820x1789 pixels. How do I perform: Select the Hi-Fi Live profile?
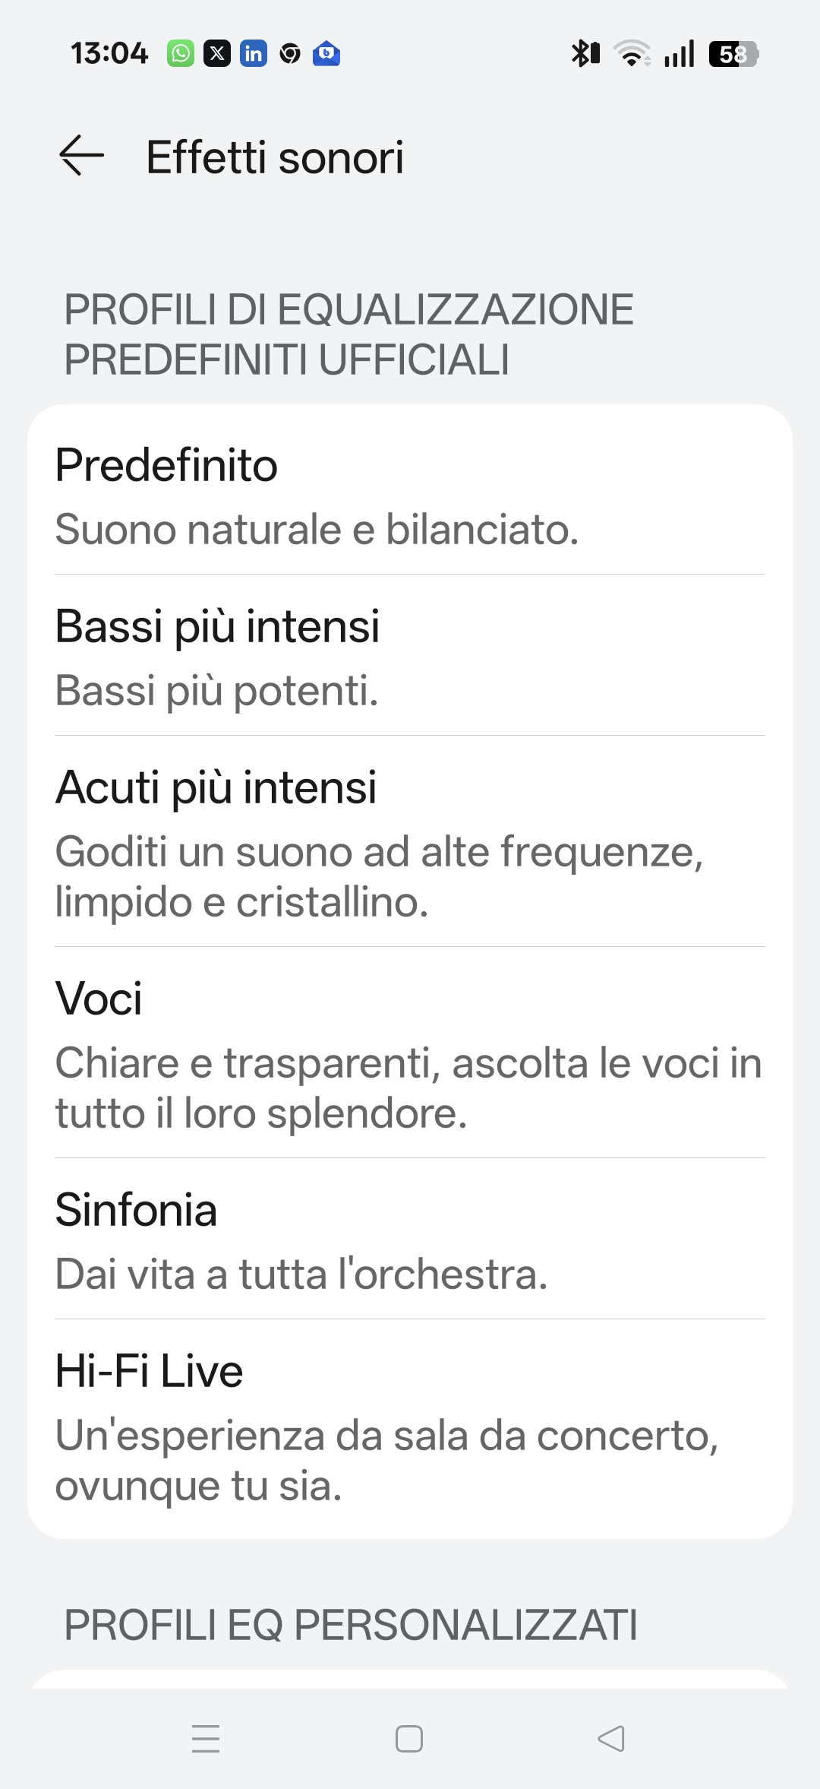coord(410,1427)
